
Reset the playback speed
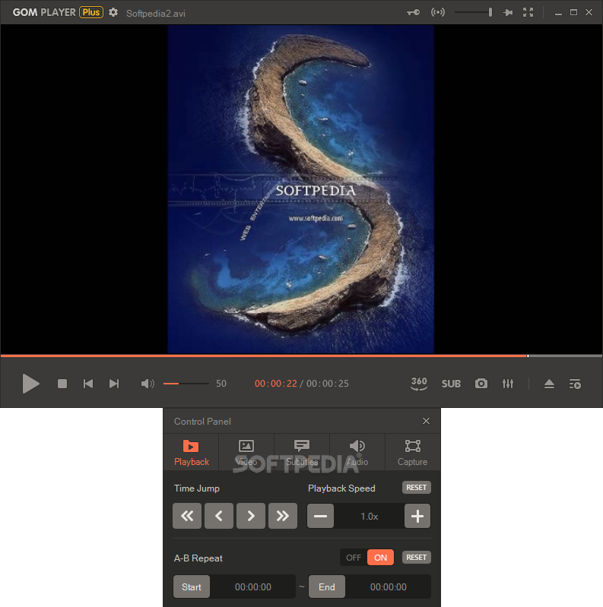[x=416, y=488]
